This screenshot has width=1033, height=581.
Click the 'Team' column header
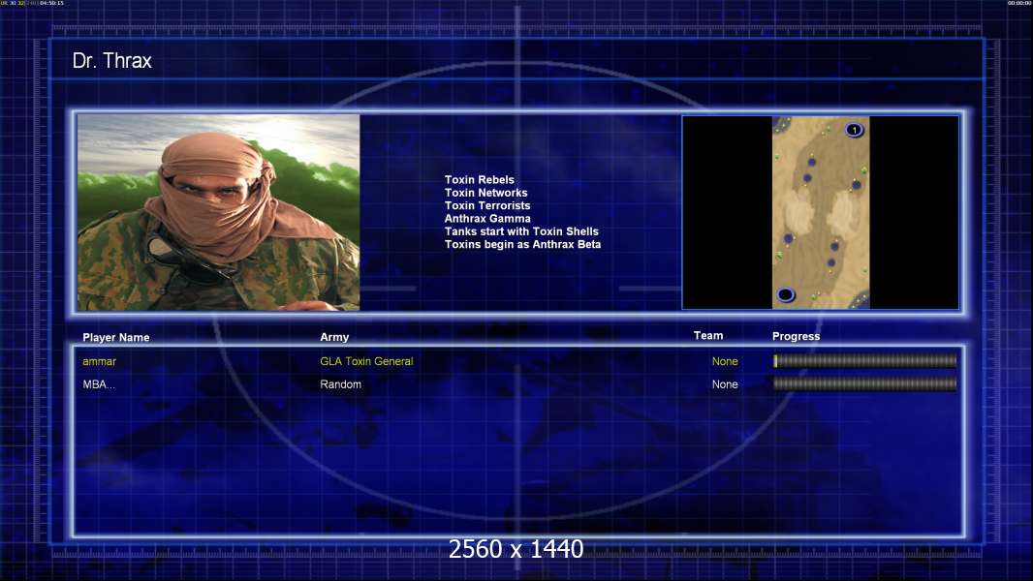(x=708, y=336)
